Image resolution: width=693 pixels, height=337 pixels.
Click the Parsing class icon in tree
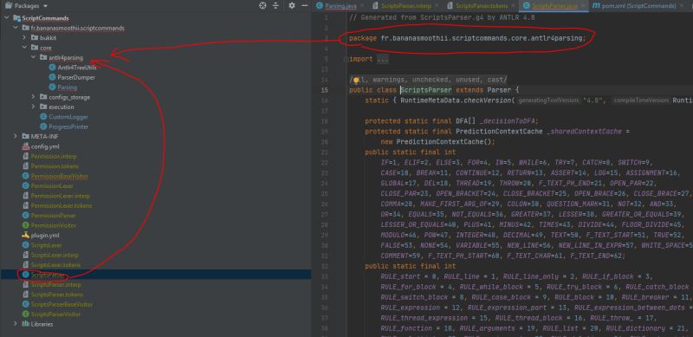pos(52,87)
